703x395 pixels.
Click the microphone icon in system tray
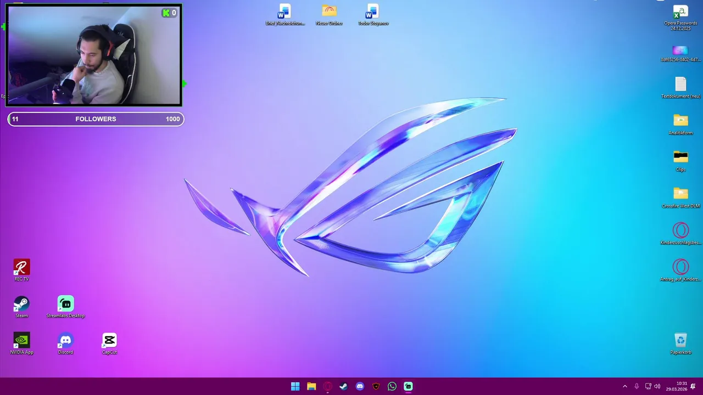(637, 386)
